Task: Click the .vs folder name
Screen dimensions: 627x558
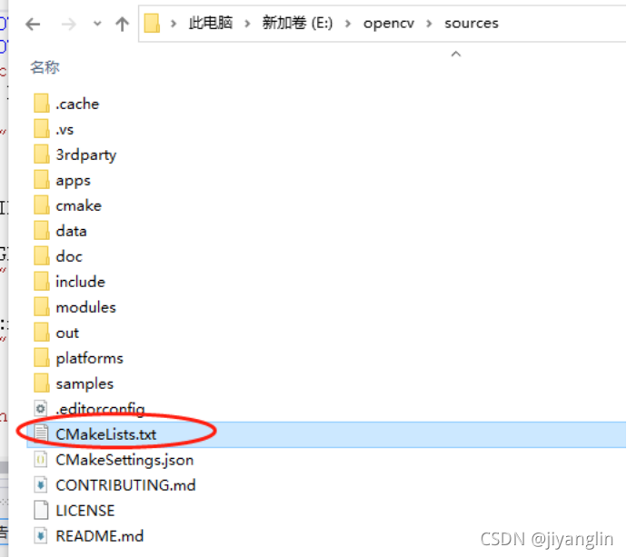Action: tap(65, 130)
